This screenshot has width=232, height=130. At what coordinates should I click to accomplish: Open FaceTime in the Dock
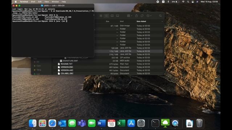92,123
